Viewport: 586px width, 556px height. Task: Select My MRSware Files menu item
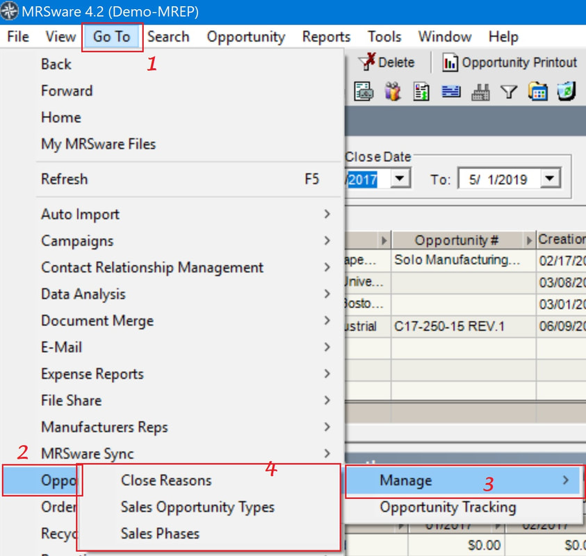pos(172,144)
